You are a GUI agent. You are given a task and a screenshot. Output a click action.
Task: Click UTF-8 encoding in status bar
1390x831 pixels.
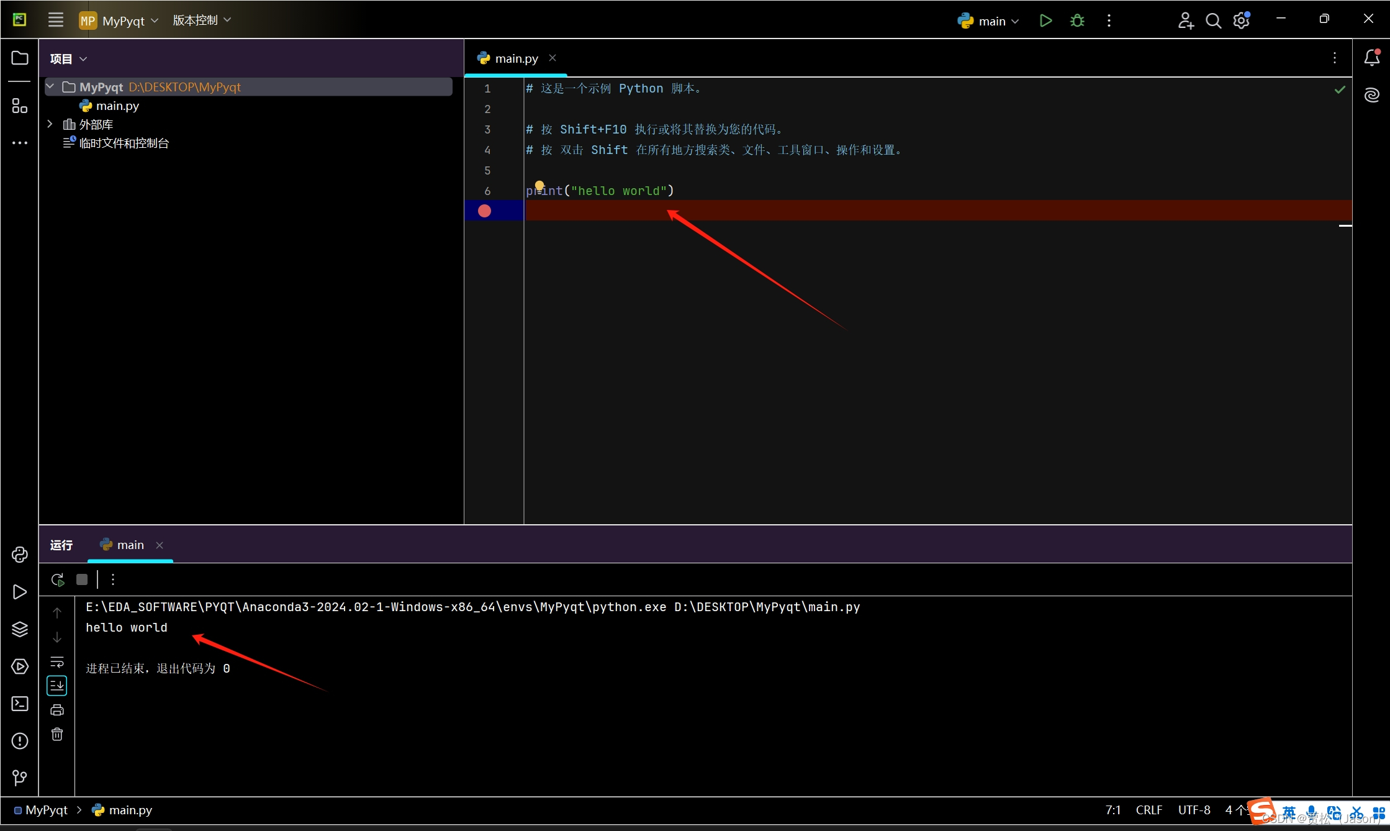(x=1194, y=810)
